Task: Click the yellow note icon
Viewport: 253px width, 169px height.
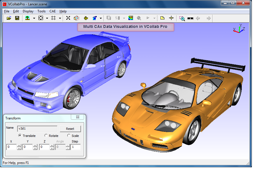Action: click(162, 18)
